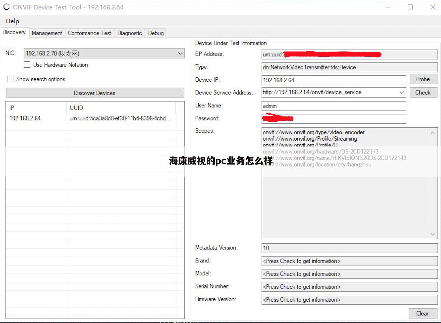Click Scopes scrollbar up arrow
This screenshot has width=441, height=323.
pyautogui.click(x=433, y=133)
